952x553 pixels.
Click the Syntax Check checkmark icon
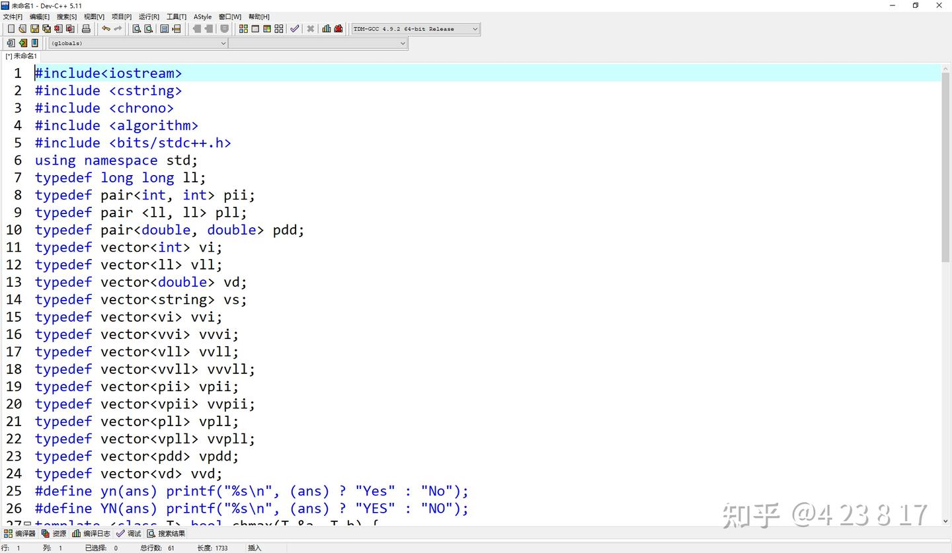(295, 28)
